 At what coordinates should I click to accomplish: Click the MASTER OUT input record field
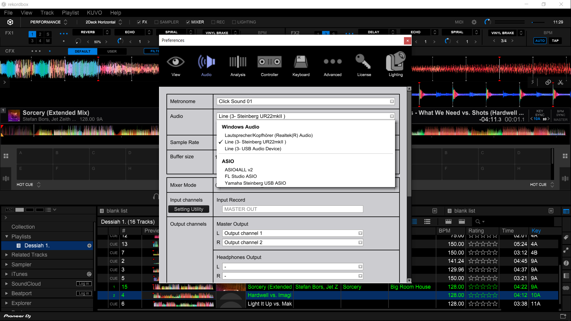coord(292,209)
